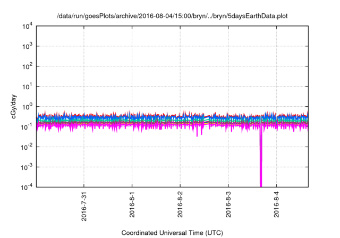The height and width of the screenshot is (238, 340).
Task: Click the 10^4 y-axis tick label
Action: point(27,26)
